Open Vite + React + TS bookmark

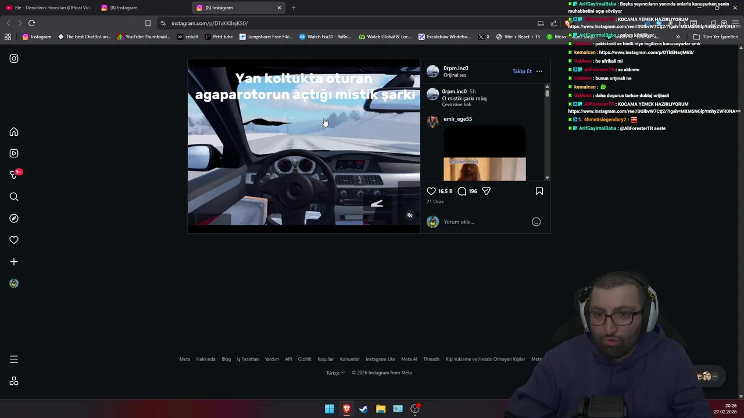tap(518, 37)
